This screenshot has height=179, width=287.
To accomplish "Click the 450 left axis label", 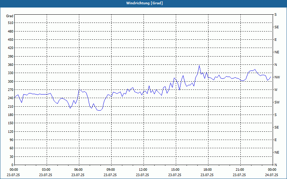I will pyautogui.click(x=11, y=40).
